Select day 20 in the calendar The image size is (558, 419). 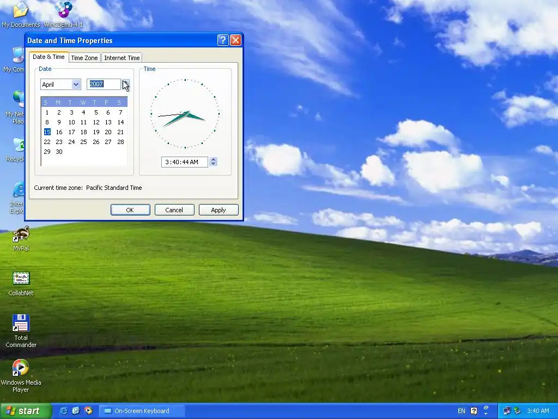pyautogui.click(x=108, y=132)
